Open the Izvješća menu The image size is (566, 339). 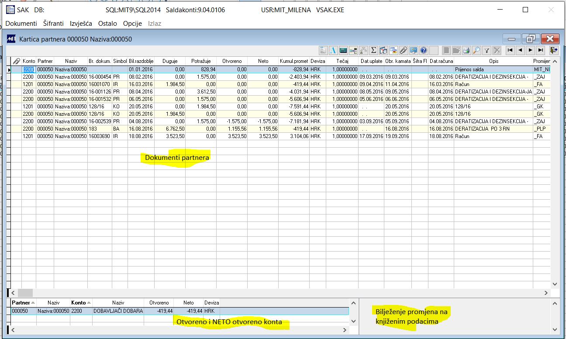click(81, 23)
